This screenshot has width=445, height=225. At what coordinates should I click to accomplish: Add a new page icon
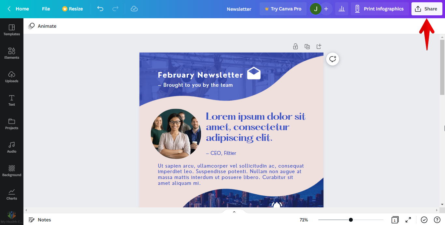click(319, 46)
